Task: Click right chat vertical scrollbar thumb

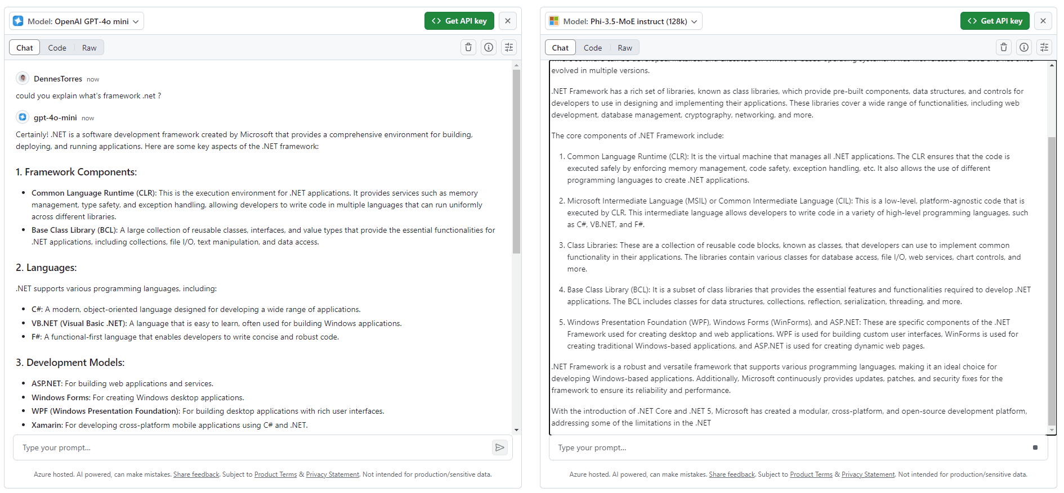Action: [1052, 281]
